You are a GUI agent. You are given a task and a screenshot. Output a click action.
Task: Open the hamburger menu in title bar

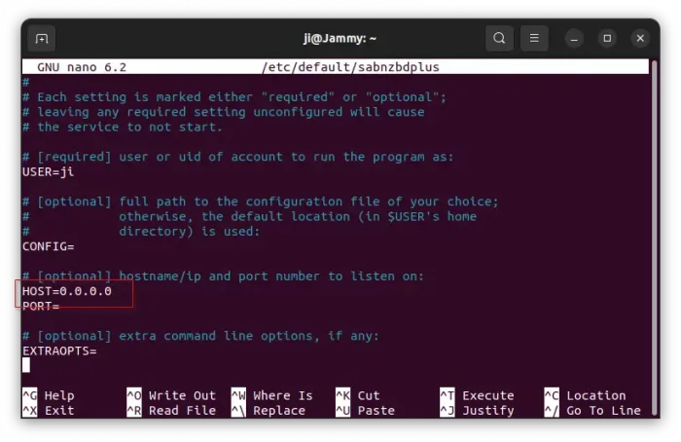pos(534,39)
